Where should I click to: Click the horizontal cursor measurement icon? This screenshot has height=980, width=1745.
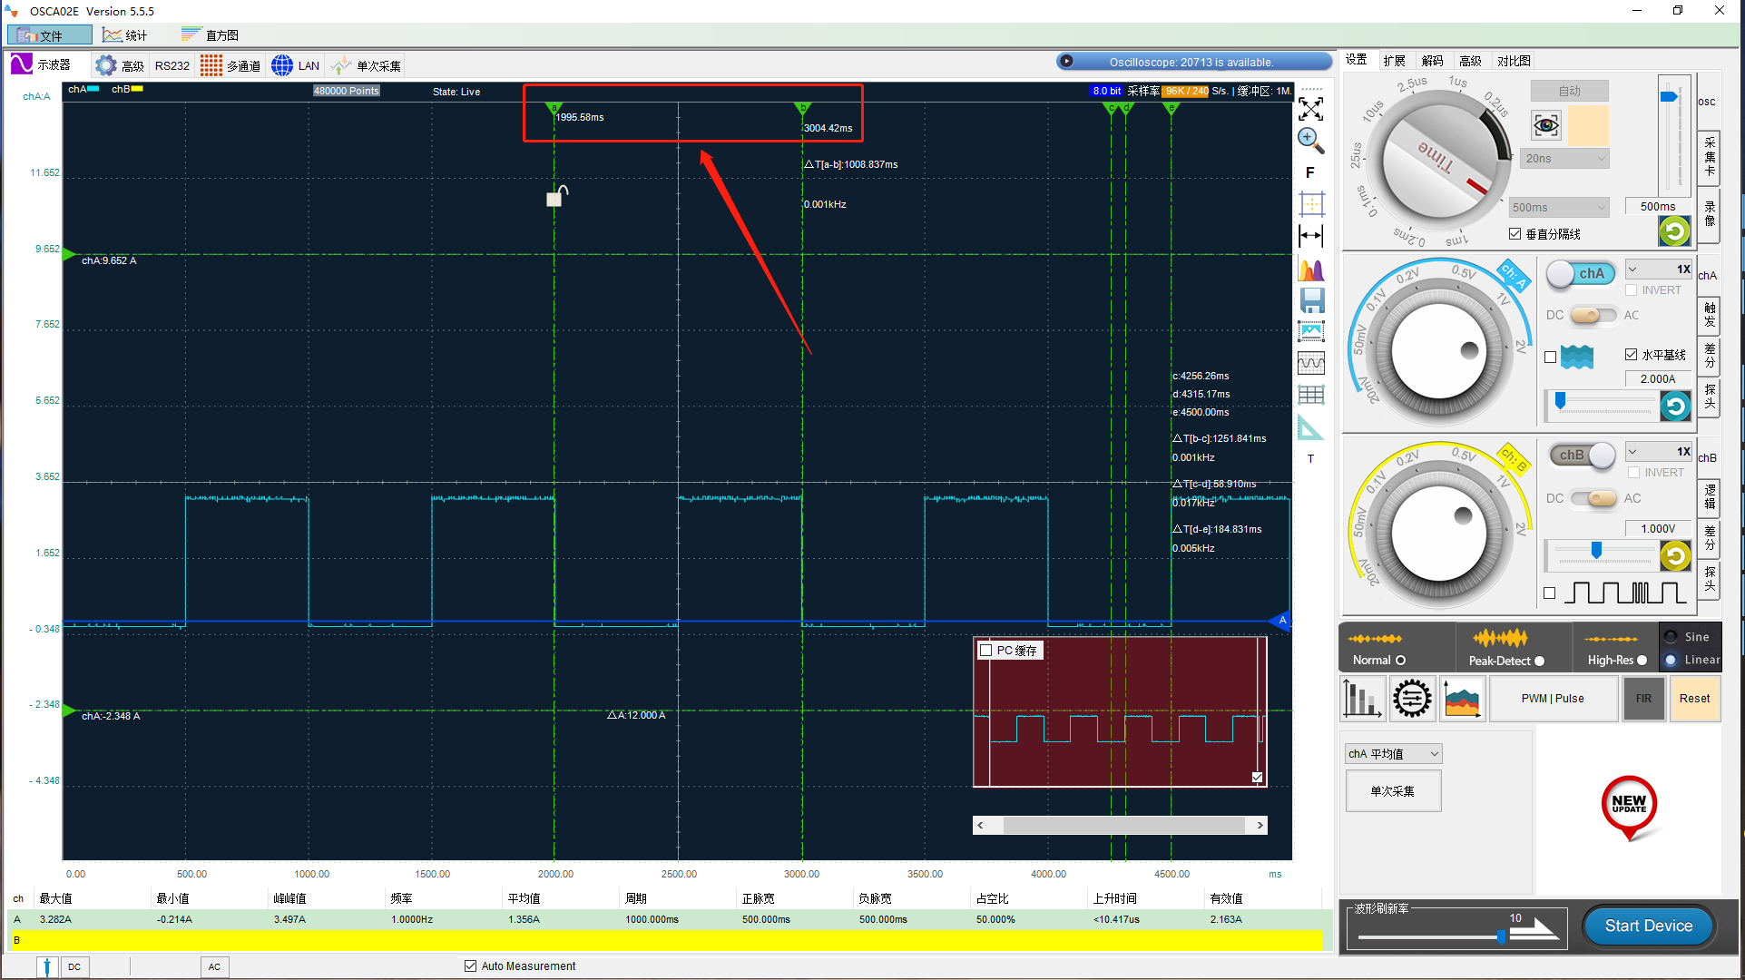(x=1311, y=236)
